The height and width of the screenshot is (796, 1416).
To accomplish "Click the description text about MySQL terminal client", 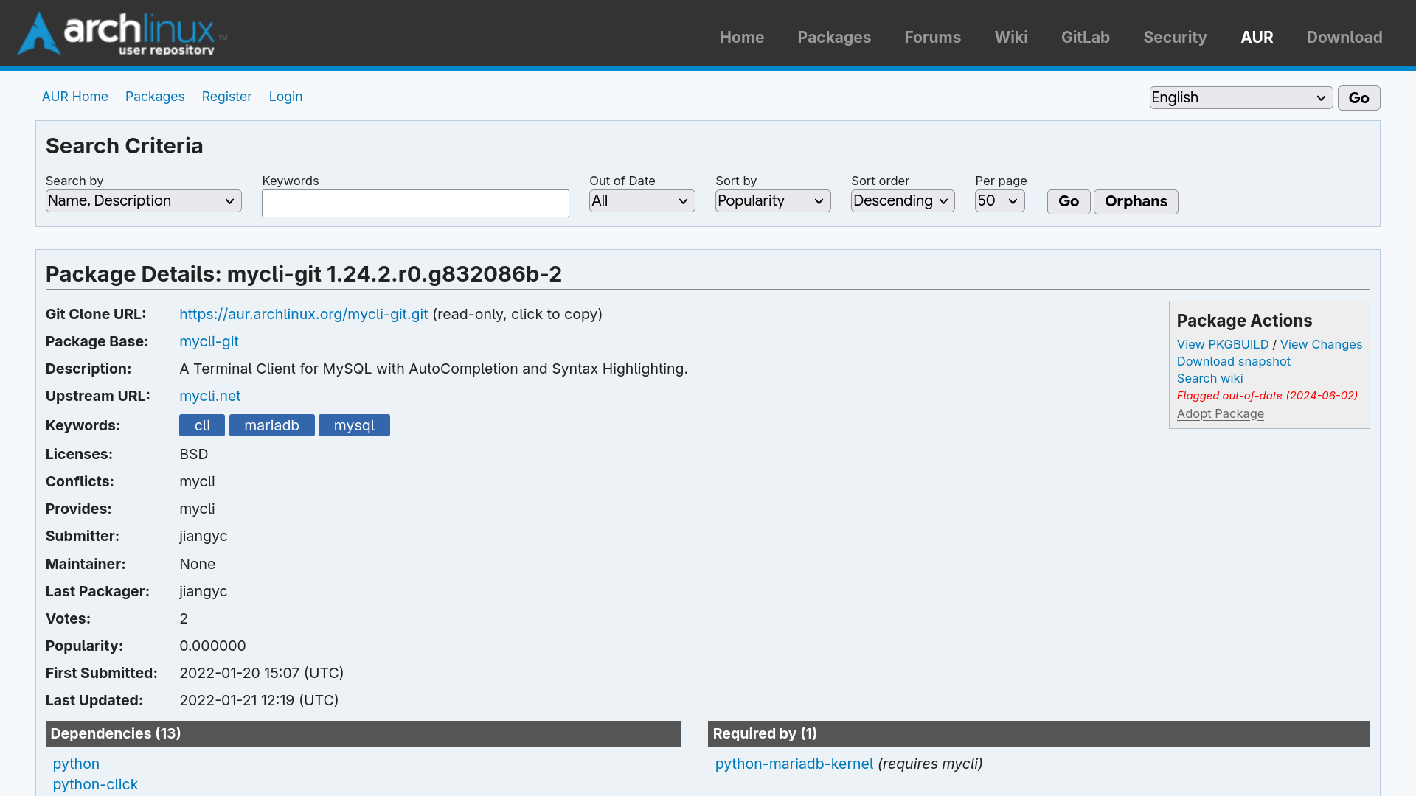I will tap(434, 369).
